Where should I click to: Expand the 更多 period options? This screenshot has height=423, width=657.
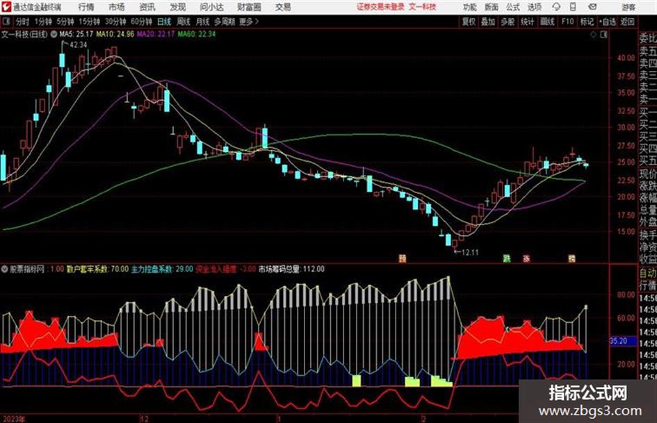[x=249, y=22]
